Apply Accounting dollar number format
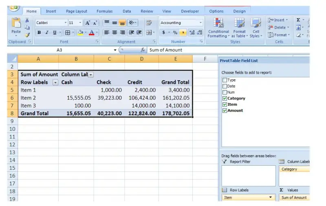The image size is (326, 206). tap(164, 33)
